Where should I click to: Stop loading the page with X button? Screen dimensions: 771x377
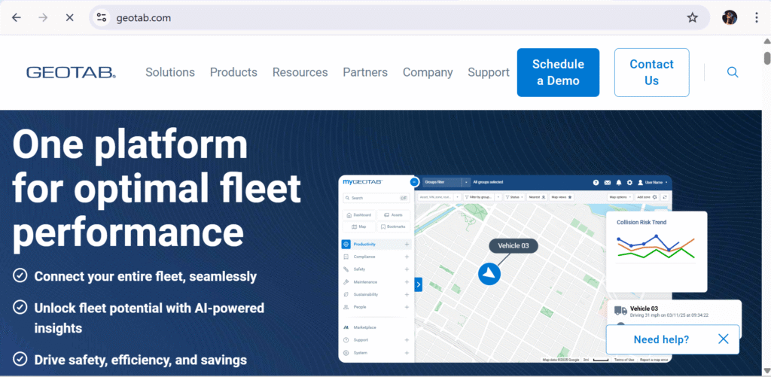click(x=70, y=18)
